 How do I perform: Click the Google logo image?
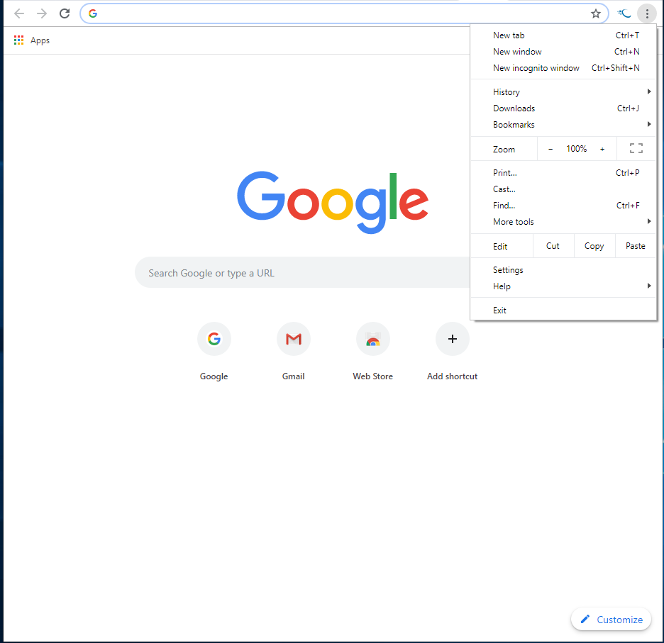(x=333, y=202)
